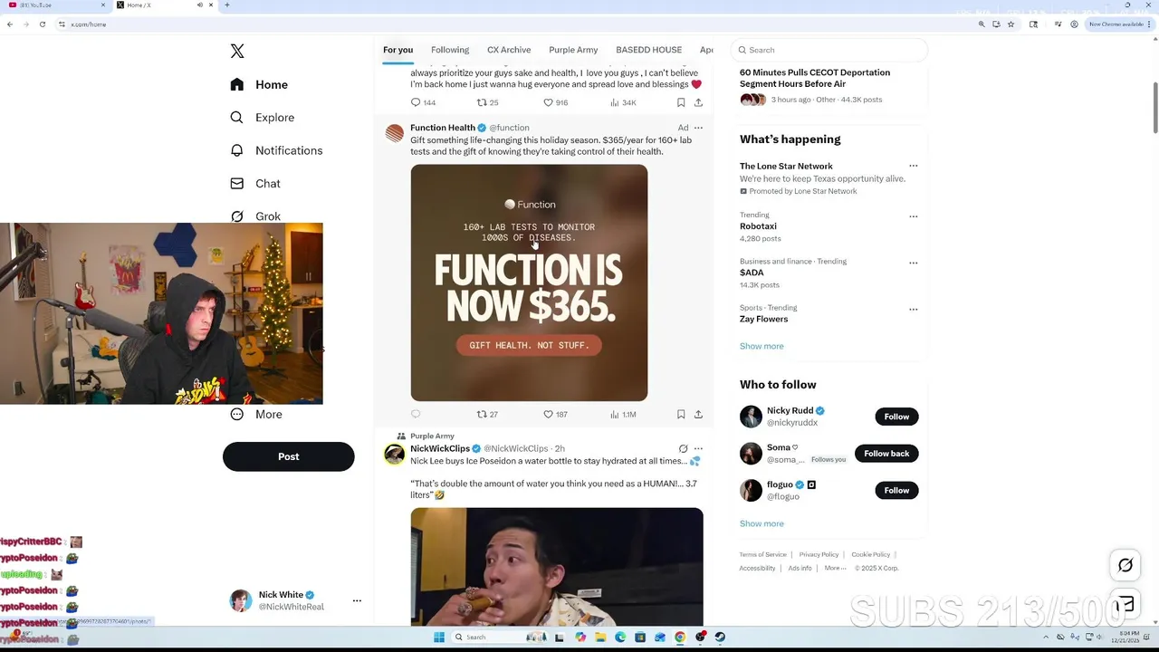
Task: Open the Terms of Service link
Action: pos(762,554)
